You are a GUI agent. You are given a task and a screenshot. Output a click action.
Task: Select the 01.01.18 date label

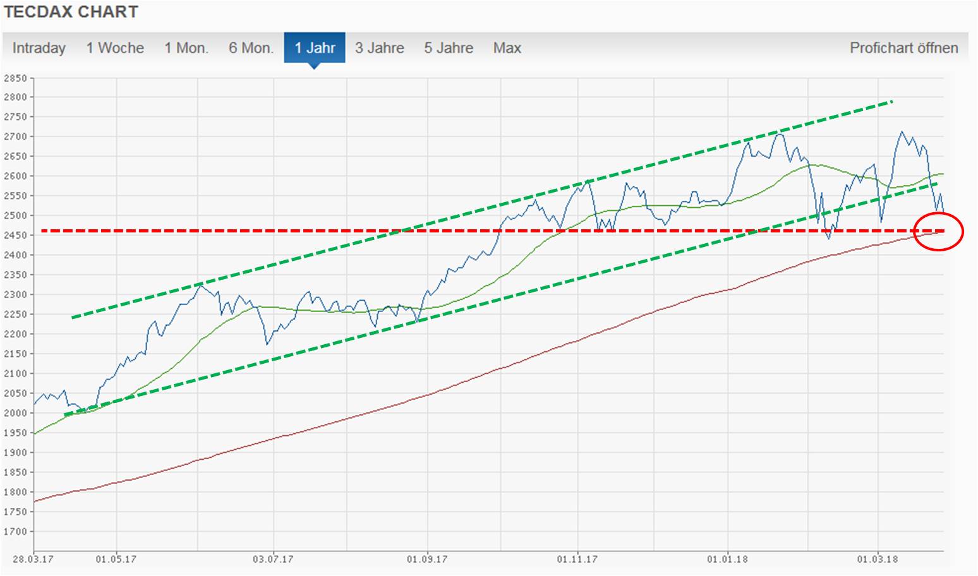[728, 560]
